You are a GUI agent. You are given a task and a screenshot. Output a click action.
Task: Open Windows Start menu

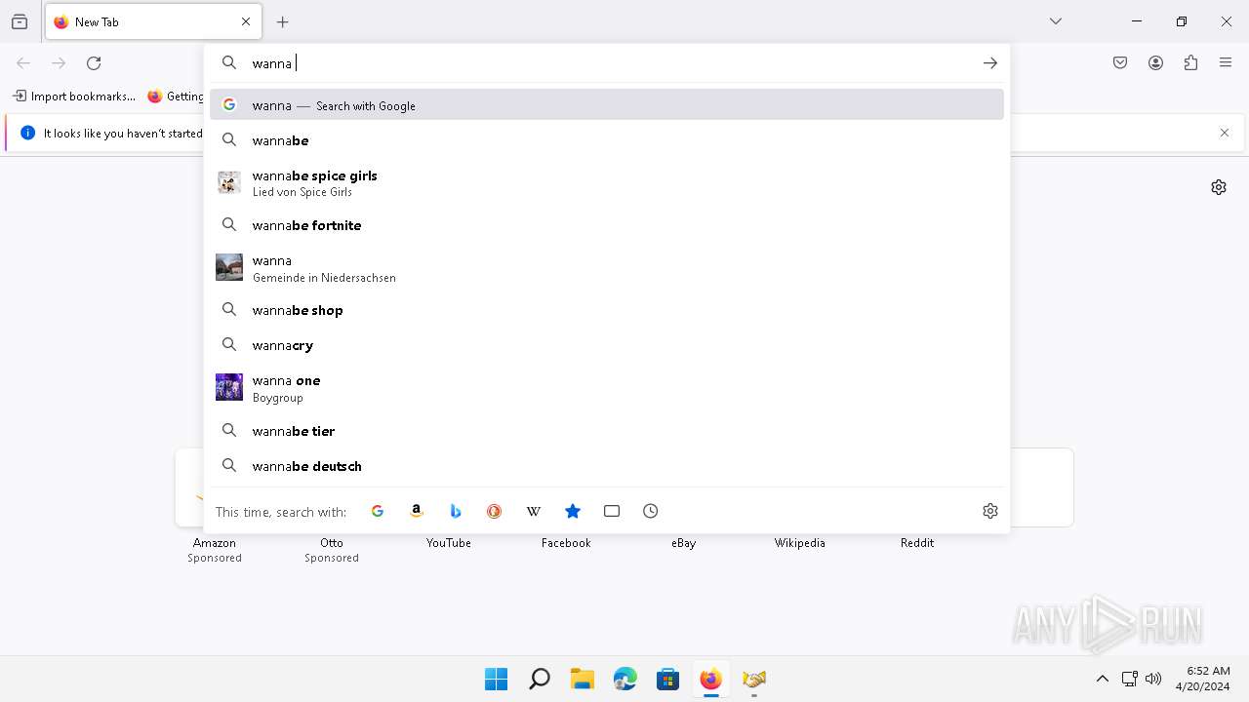pyautogui.click(x=496, y=679)
